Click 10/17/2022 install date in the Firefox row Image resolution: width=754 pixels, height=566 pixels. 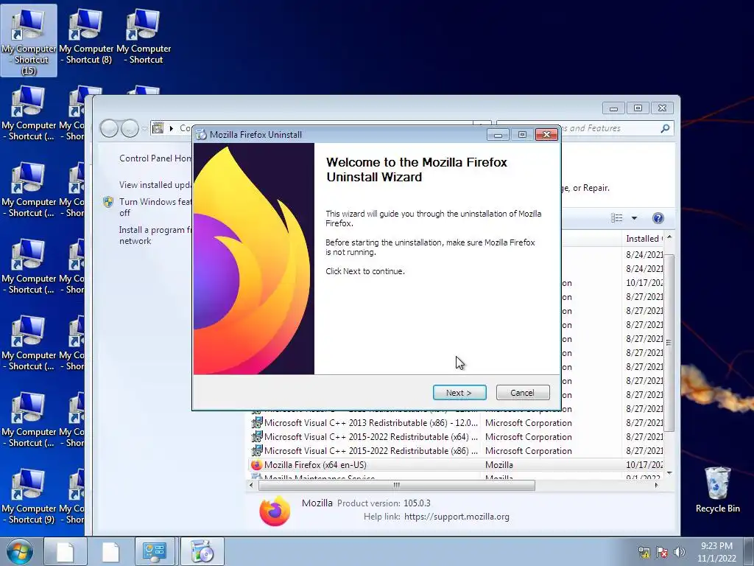[x=644, y=465]
